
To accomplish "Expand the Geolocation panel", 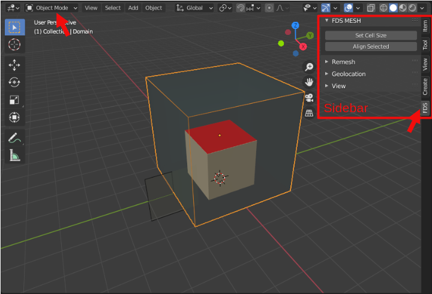I will [327, 74].
